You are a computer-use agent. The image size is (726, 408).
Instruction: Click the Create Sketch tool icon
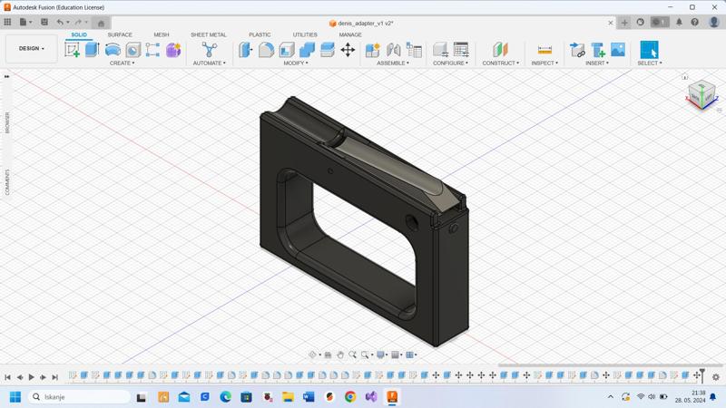pyautogui.click(x=72, y=50)
